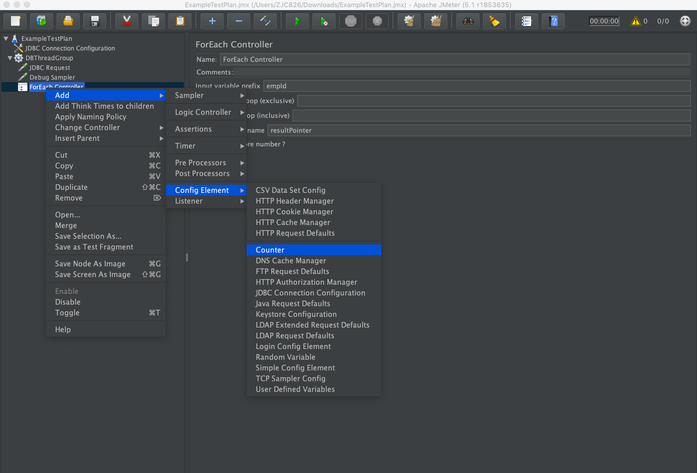Choose User Defined Variables

coord(314,389)
